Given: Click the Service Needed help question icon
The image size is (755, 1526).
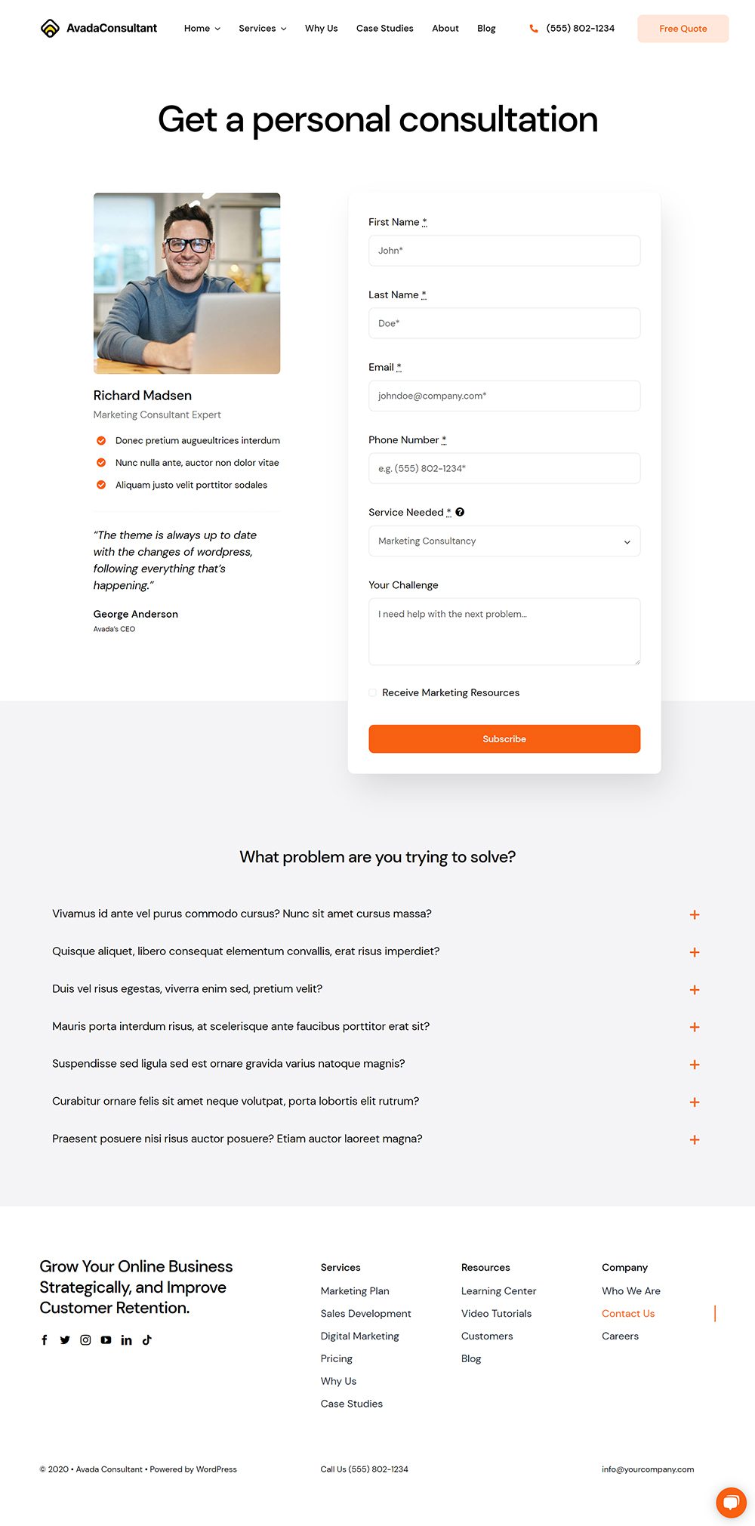Looking at the screenshot, I should coord(460,512).
